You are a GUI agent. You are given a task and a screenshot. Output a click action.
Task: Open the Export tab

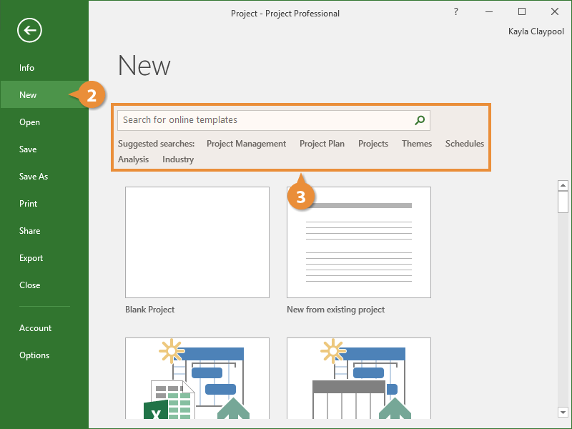31,258
